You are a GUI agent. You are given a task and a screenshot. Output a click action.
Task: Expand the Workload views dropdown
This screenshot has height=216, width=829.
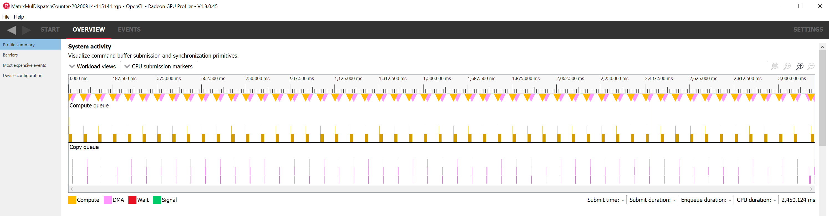93,66
